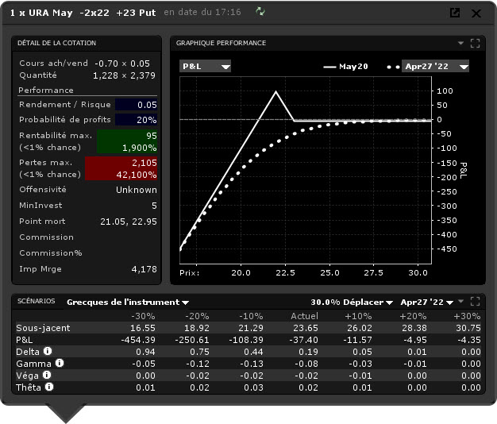Click the green refresh arrows icon
Viewport: 497px width, 424px height.
(260, 12)
